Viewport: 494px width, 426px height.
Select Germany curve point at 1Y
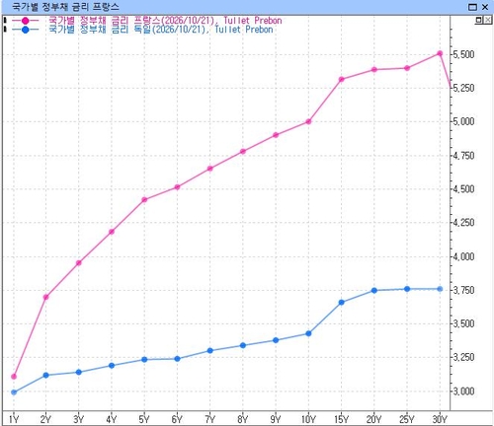tap(14, 392)
